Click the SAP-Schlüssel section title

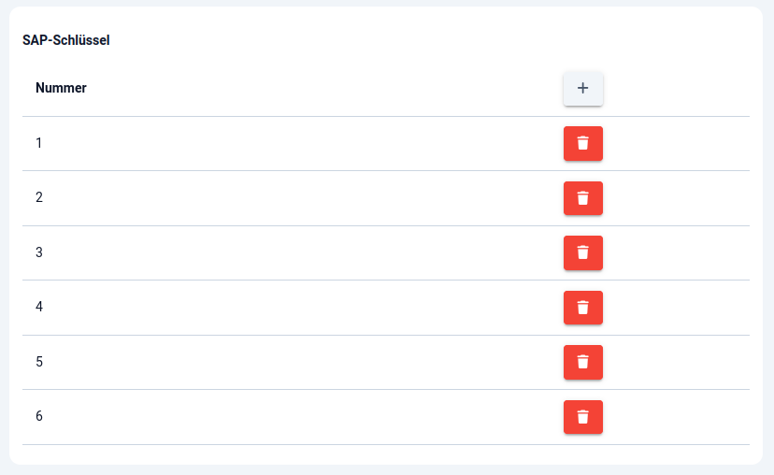point(66,40)
